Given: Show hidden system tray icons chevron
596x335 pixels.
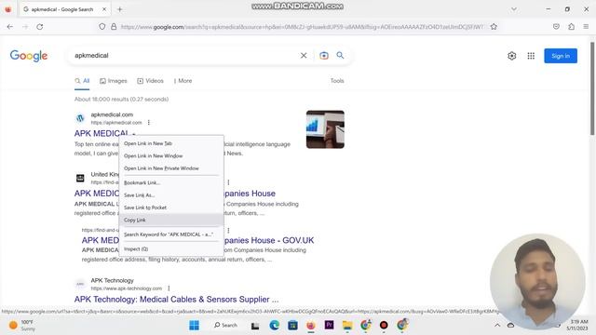Looking at the screenshot, I should click(497, 325).
